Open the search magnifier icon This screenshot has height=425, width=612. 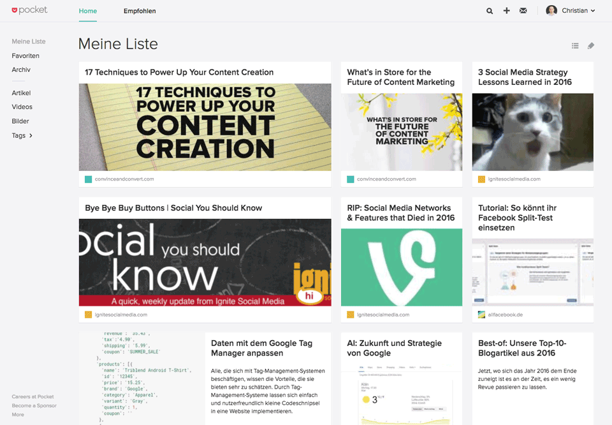tap(490, 11)
